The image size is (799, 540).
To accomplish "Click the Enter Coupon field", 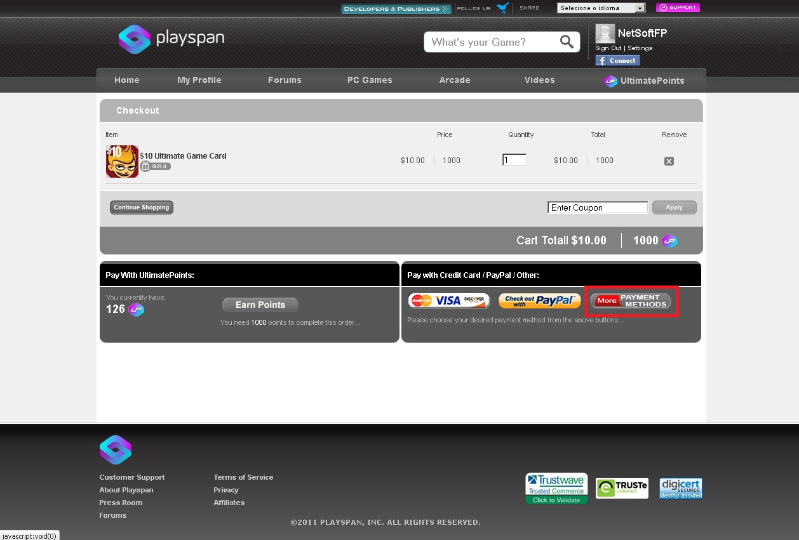I will click(x=598, y=207).
